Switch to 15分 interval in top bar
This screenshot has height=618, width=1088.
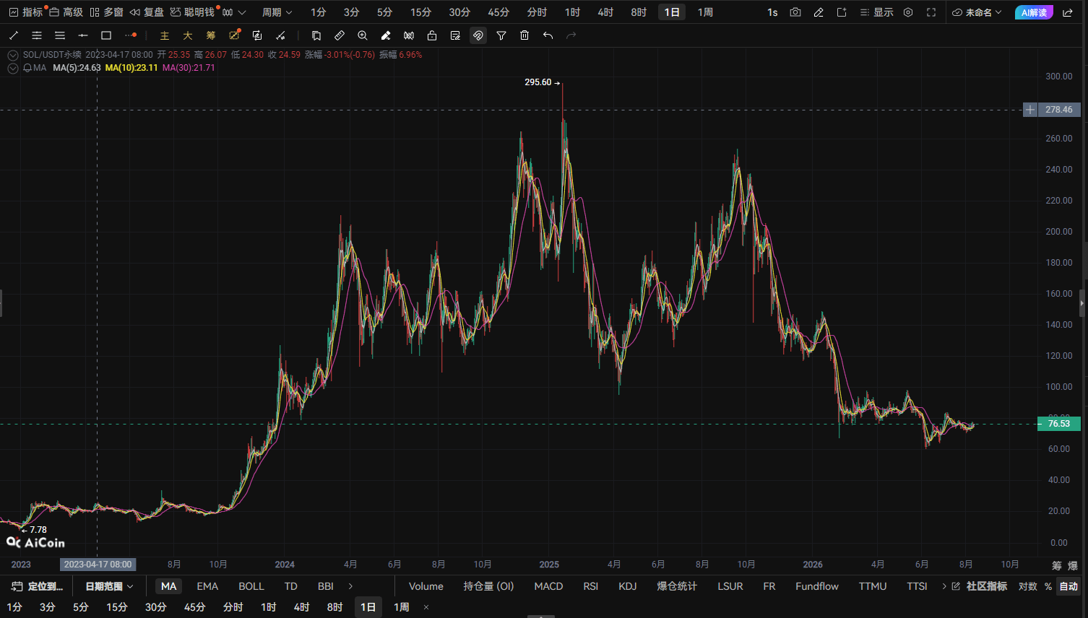coord(420,12)
